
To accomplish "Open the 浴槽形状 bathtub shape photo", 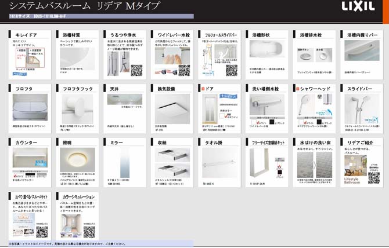I will (267, 49).
